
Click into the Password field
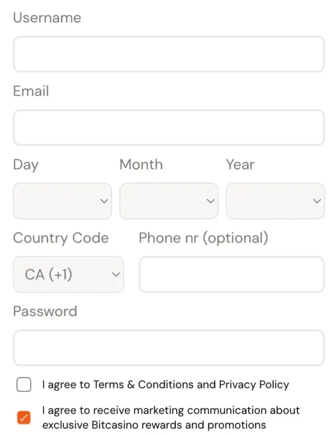tap(169, 348)
